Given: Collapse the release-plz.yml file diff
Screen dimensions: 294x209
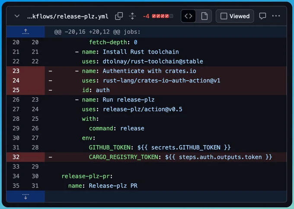Looking at the screenshot, I should pyautogui.click(x=17, y=16).
